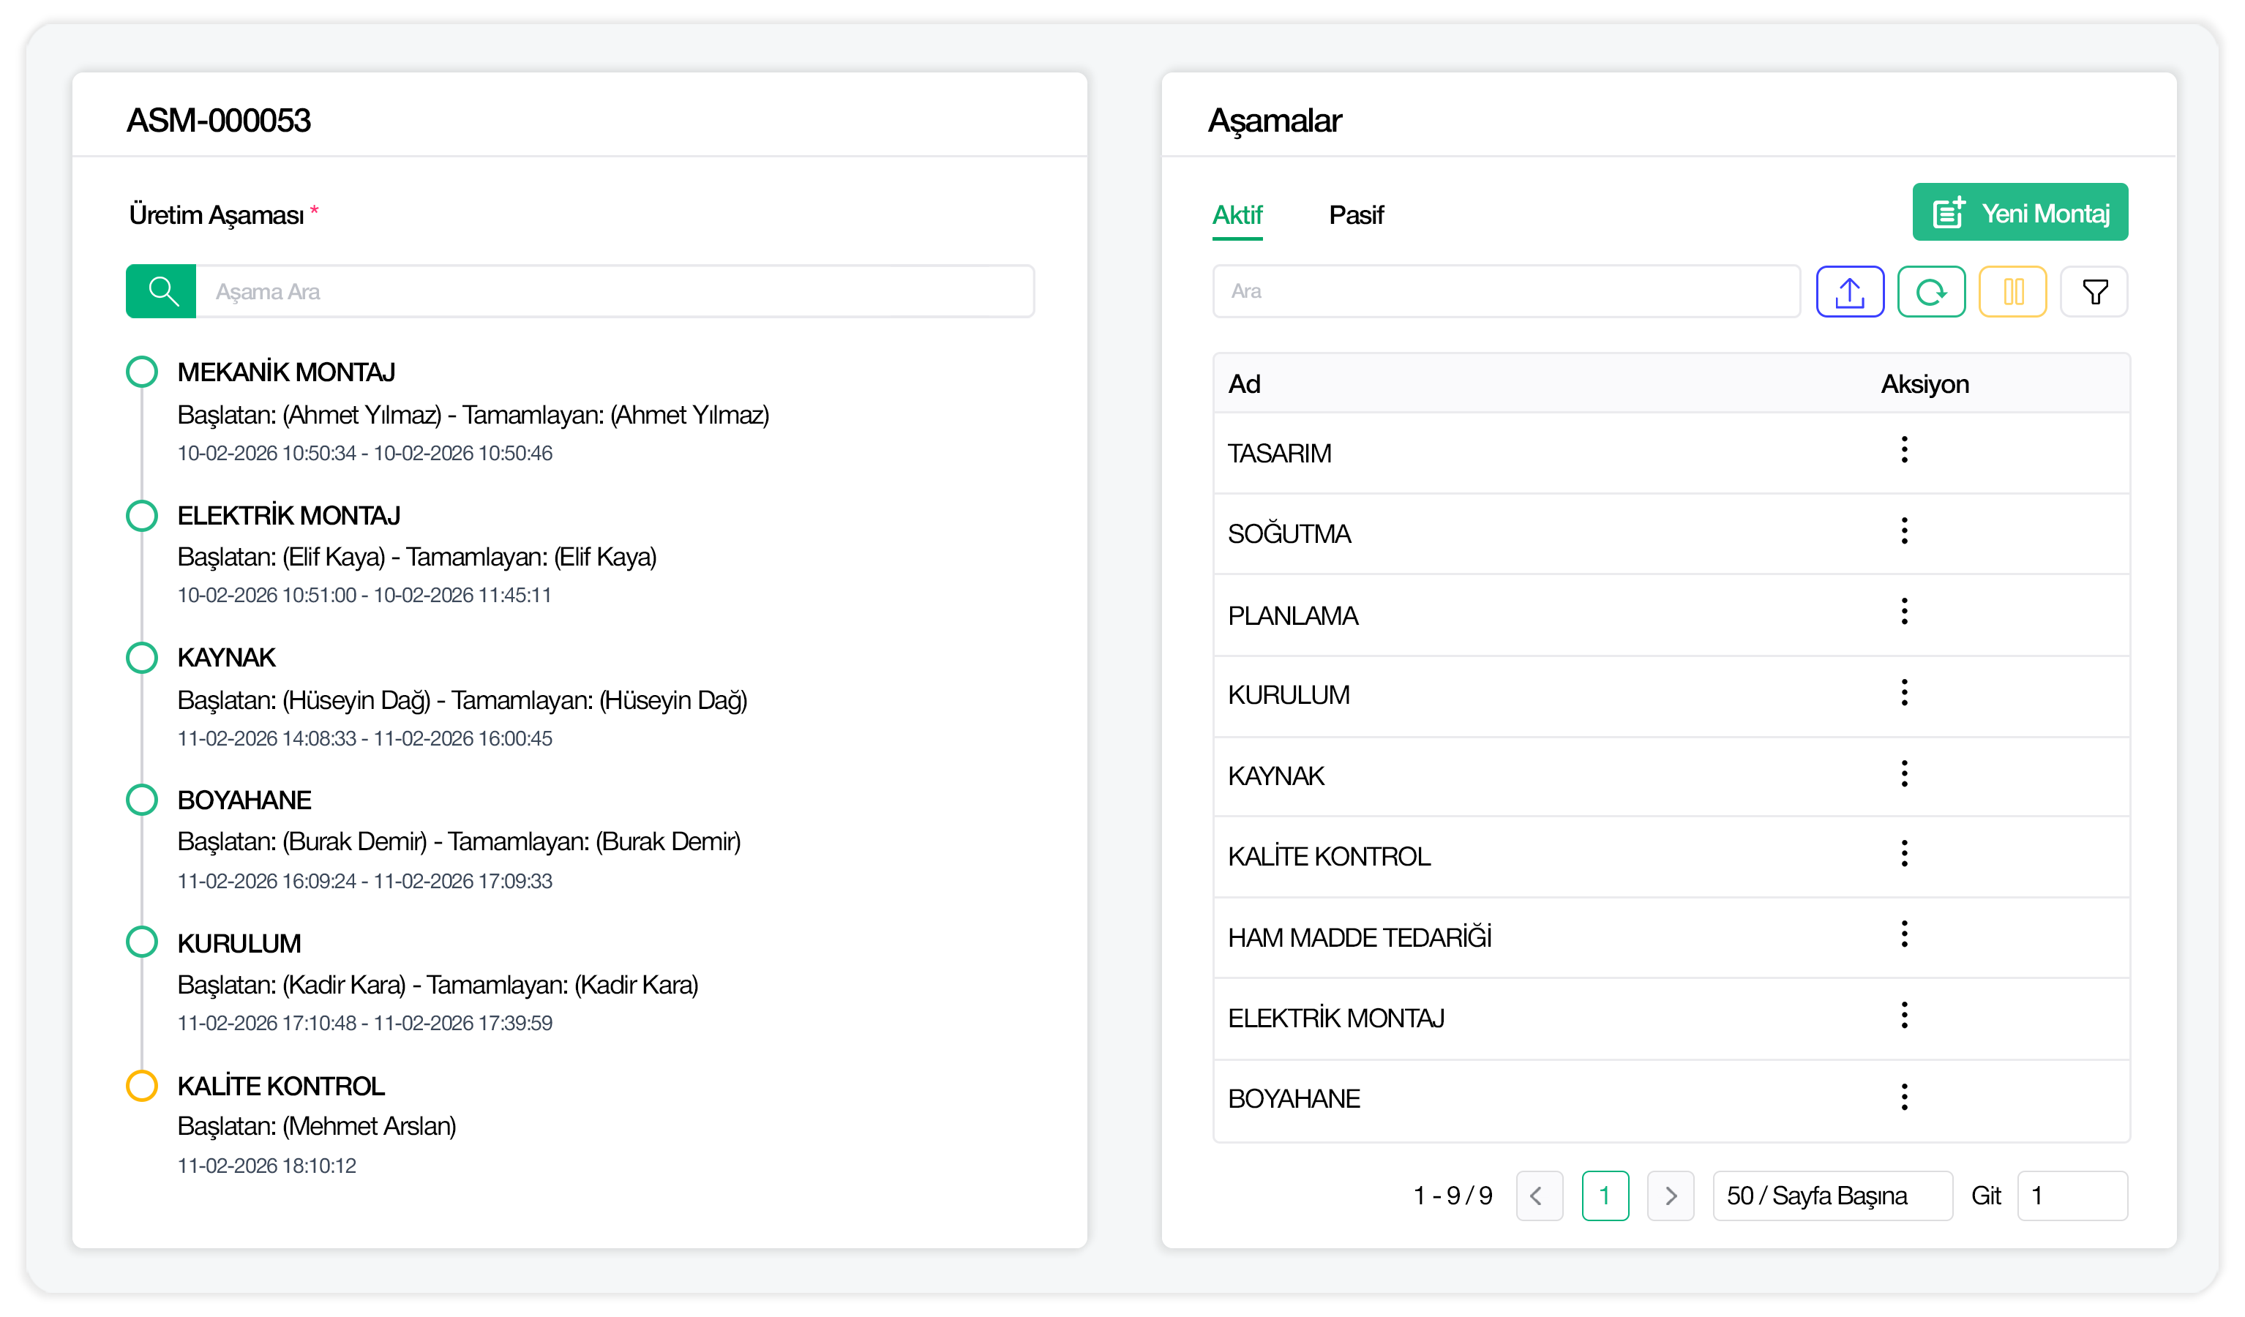
Task: Open three-dot menu for BOYAHANE row
Action: (x=1904, y=1097)
